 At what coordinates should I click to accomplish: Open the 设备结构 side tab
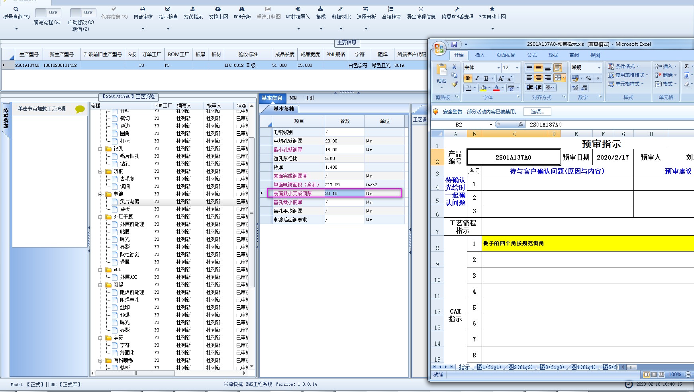tap(6, 119)
